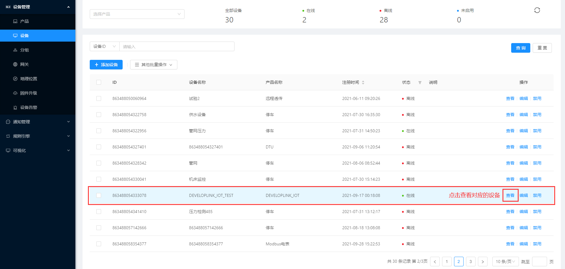Click the 跳至 page number input
Screen dimensions: 565x269
tap(540, 262)
